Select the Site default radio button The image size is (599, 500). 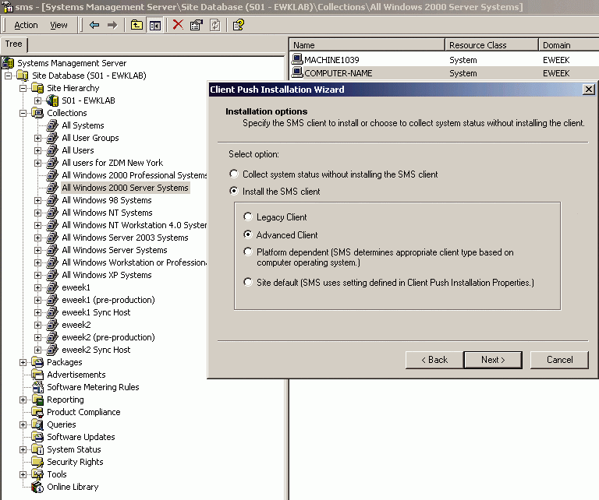248,282
